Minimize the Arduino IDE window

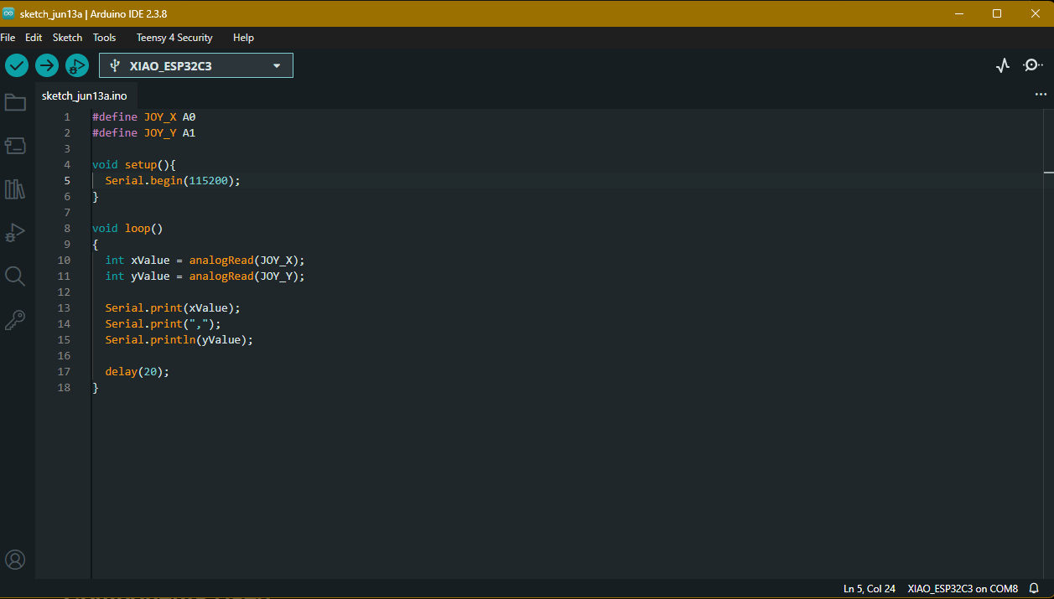[959, 13]
